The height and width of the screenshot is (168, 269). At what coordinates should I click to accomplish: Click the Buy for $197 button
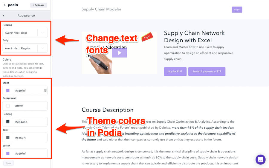175,71
